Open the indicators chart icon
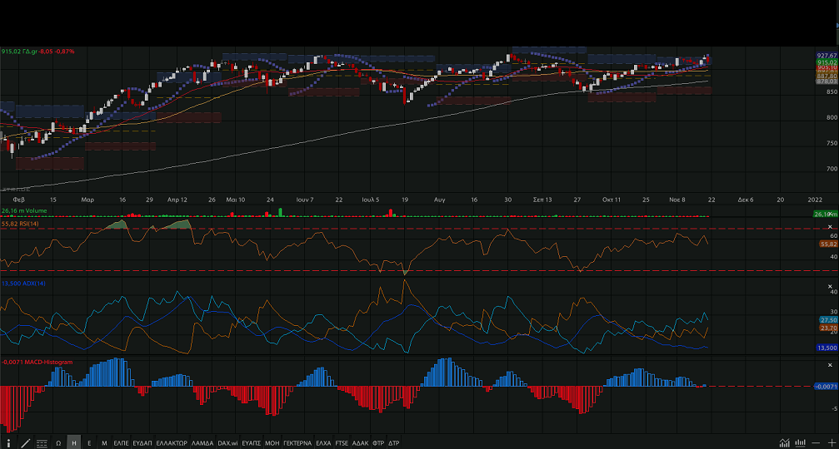This screenshot has width=839, height=449. click(784, 442)
